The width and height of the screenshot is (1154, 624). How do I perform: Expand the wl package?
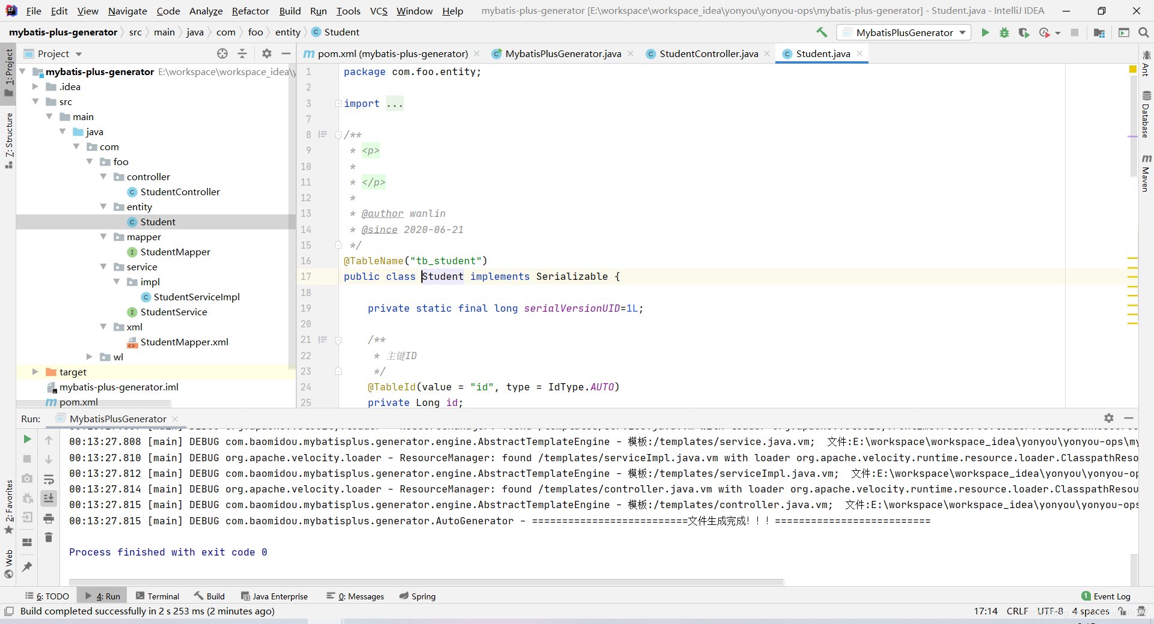90,357
